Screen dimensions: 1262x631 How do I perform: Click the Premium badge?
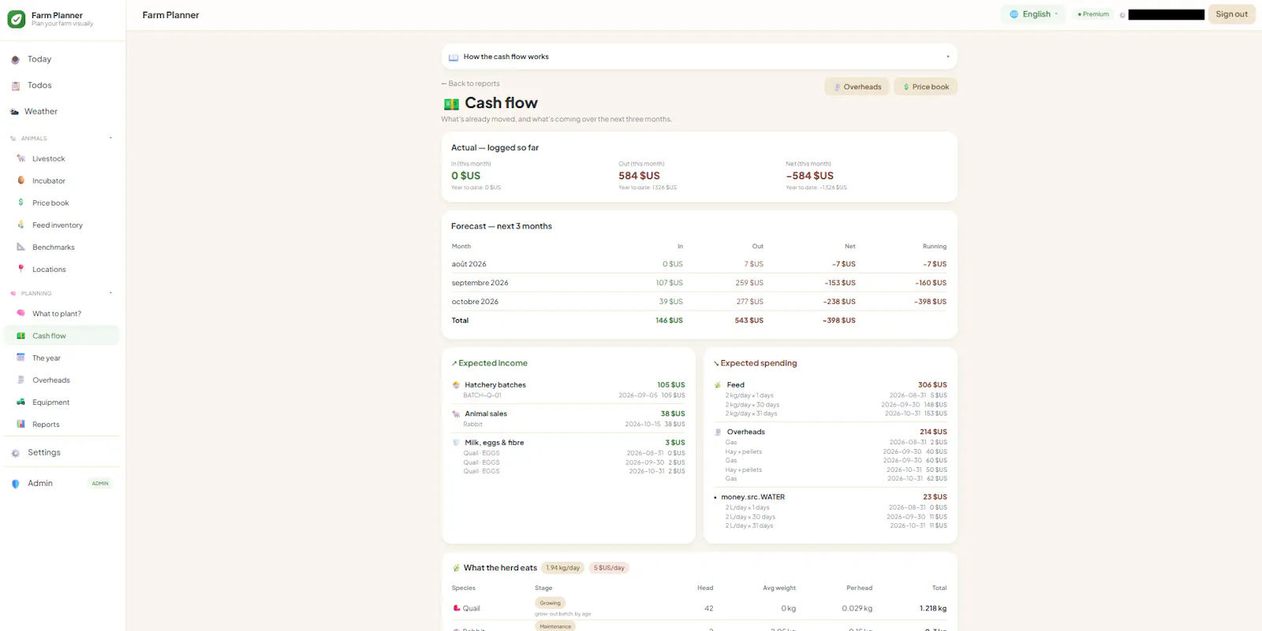(1093, 14)
